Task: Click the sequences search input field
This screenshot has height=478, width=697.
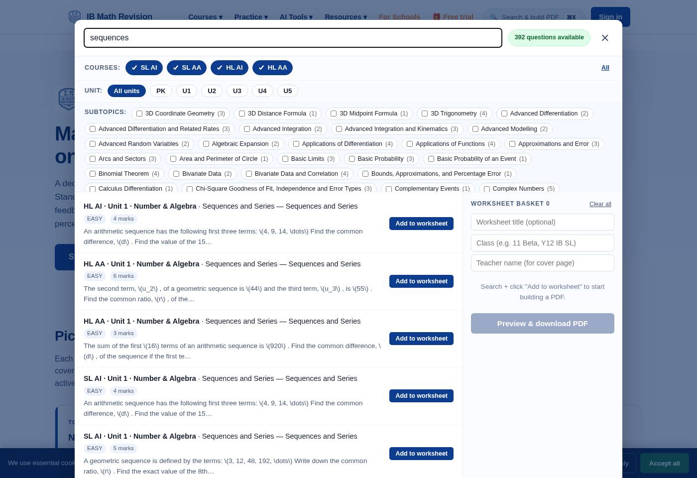Action: click(x=293, y=38)
